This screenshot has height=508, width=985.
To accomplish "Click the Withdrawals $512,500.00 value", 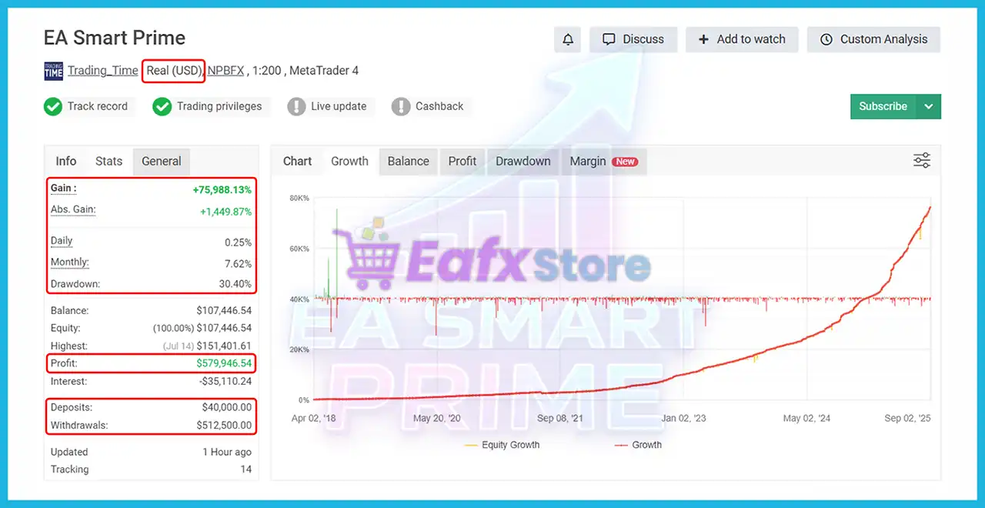I will (225, 425).
